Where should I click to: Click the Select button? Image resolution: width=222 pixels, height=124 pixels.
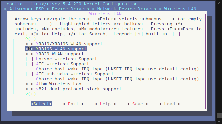coord(41,104)
